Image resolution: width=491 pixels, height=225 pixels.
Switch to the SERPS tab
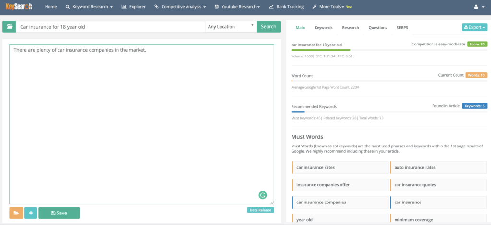pyautogui.click(x=402, y=27)
